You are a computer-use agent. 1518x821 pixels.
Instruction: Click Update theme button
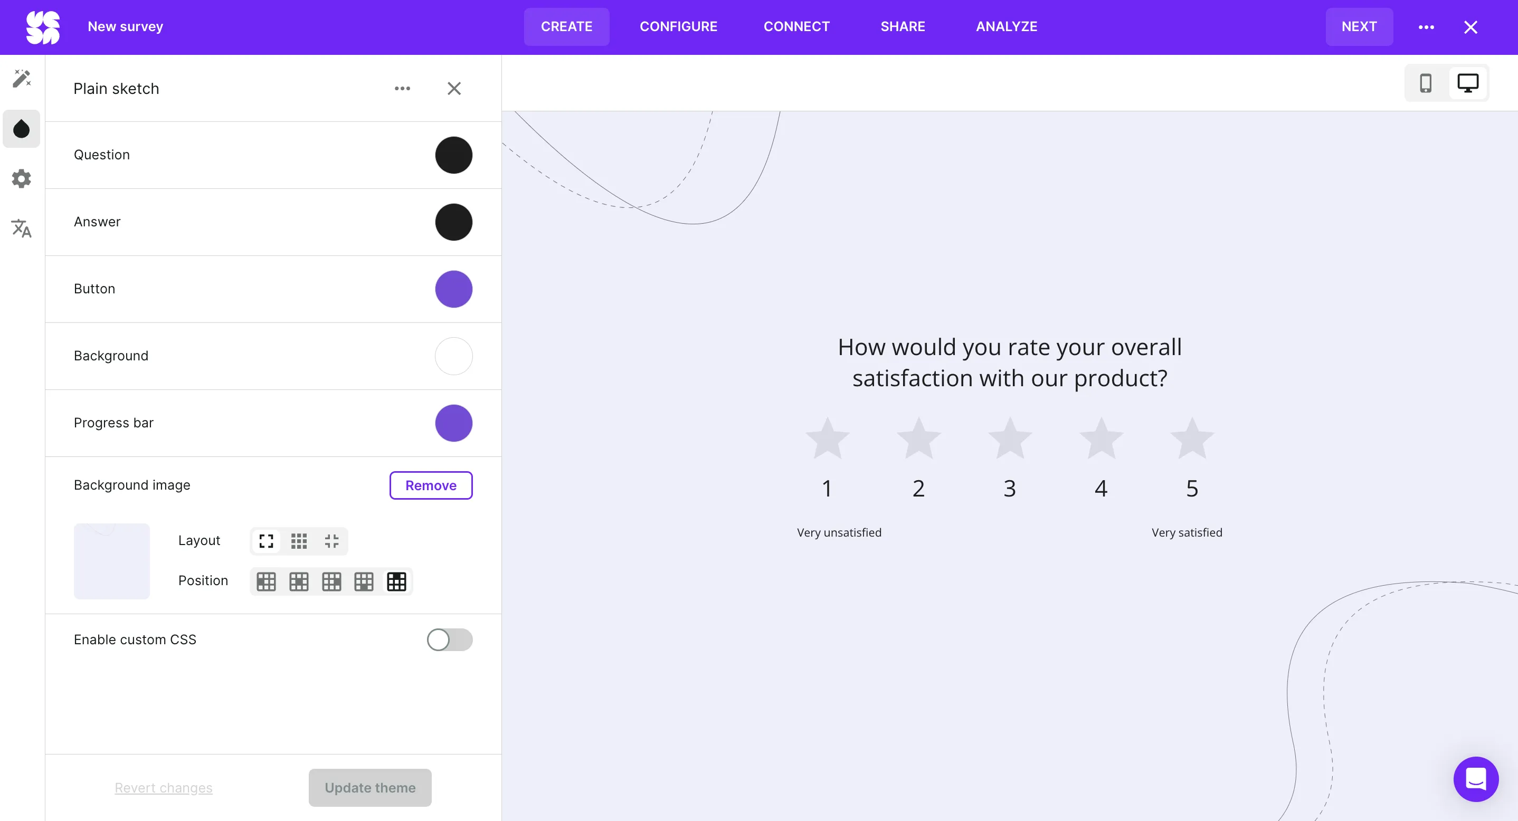coord(369,787)
